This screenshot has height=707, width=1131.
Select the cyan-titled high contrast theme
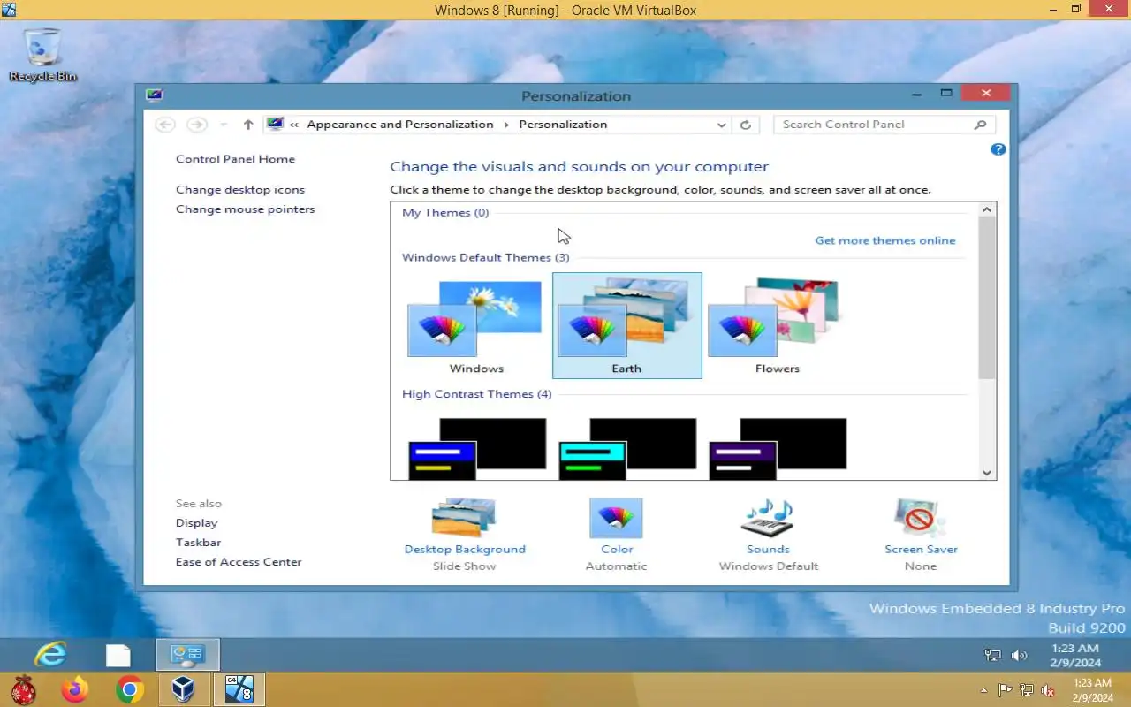click(627, 449)
